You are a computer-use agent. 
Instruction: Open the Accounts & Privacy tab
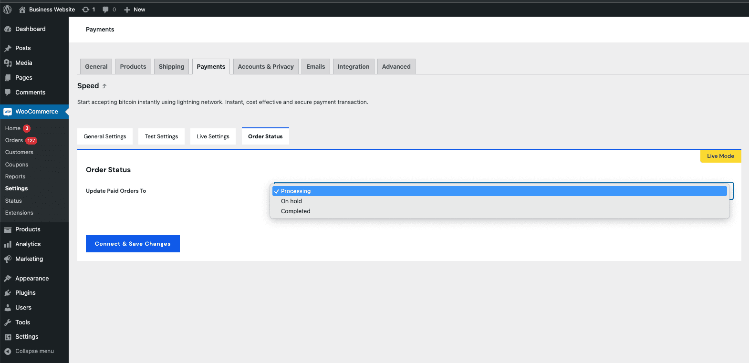[266, 67]
